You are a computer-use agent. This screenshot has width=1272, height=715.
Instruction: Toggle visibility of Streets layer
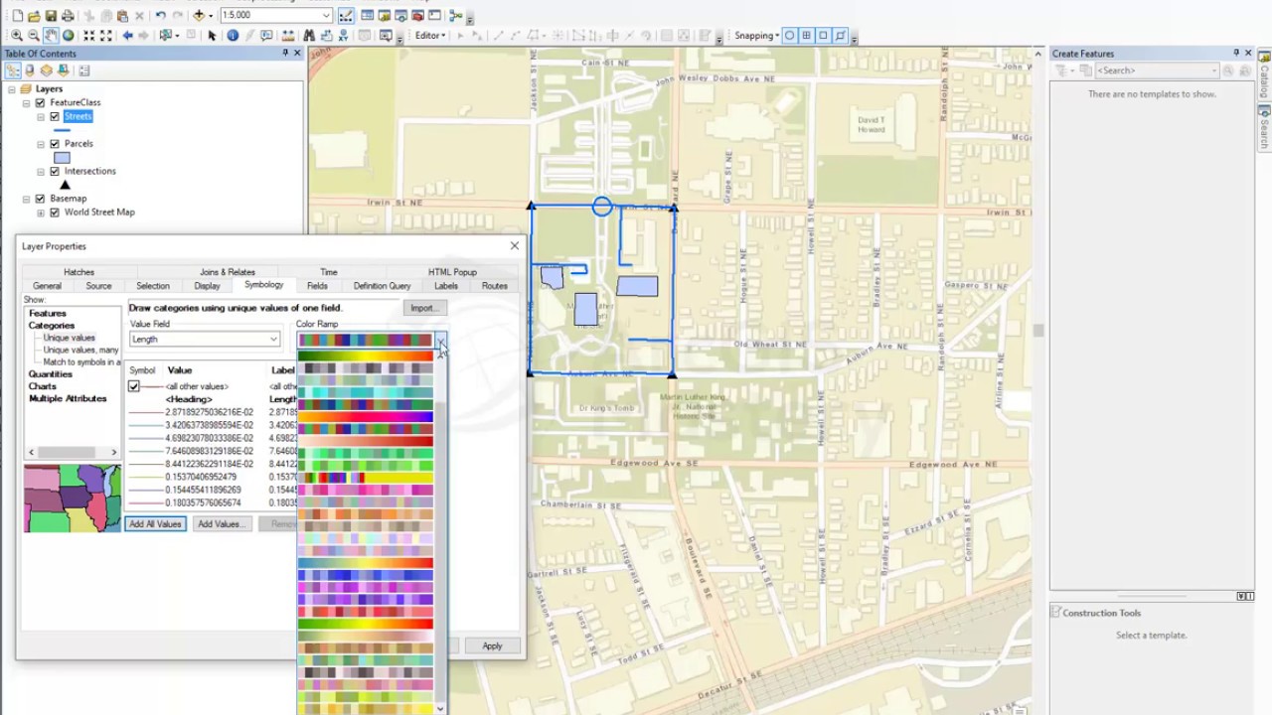click(55, 117)
